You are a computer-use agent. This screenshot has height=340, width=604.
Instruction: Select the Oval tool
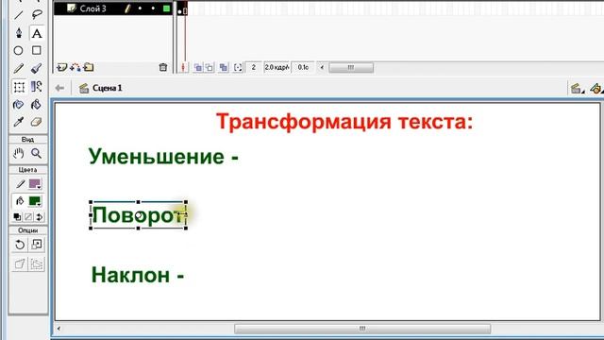[x=18, y=50]
